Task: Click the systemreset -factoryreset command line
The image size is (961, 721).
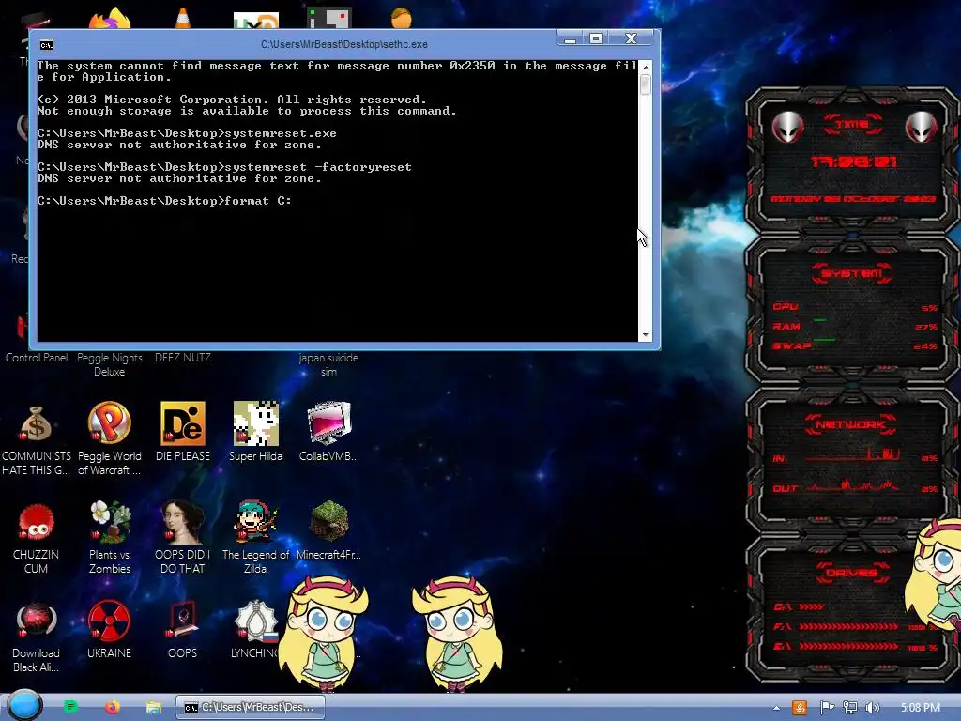Action: tap(224, 167)
